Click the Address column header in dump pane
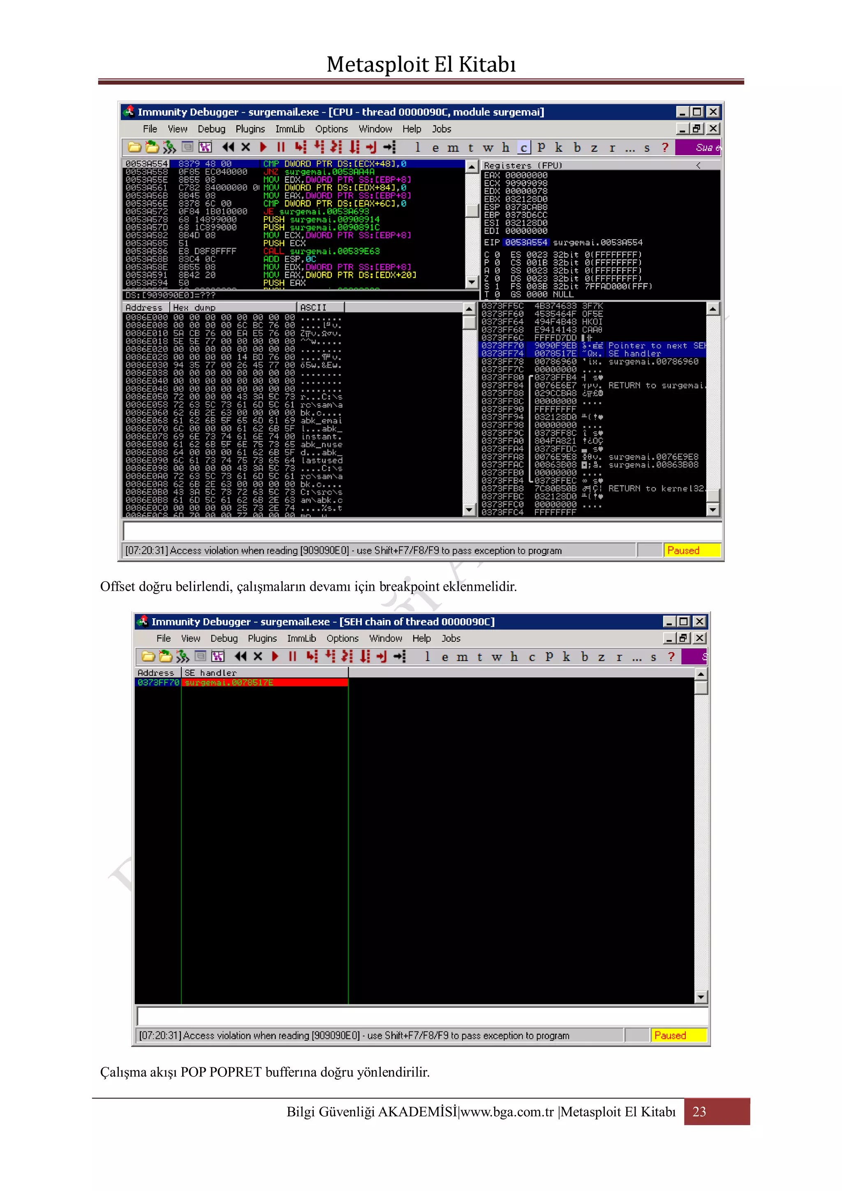 [147, 308]
